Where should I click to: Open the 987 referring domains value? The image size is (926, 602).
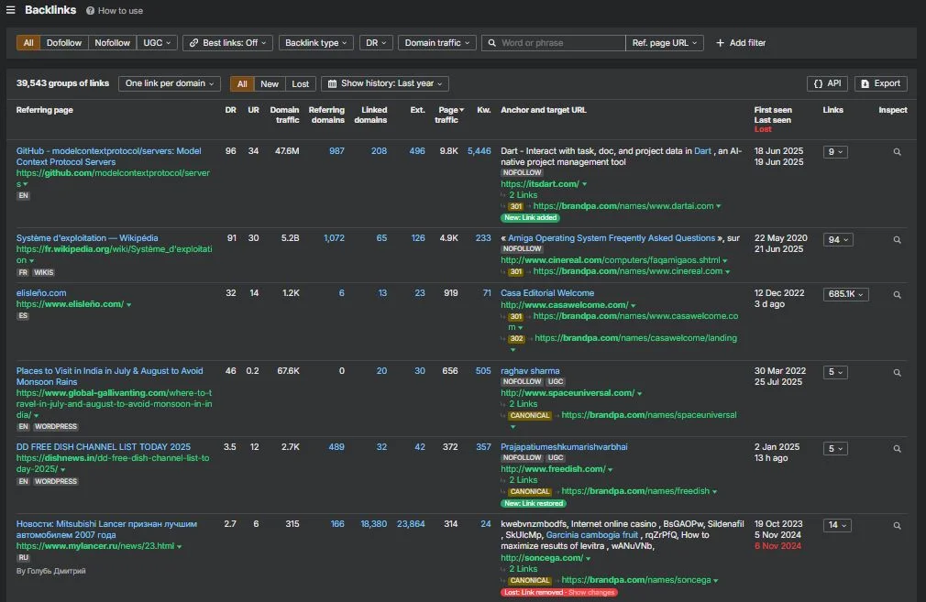336,151
